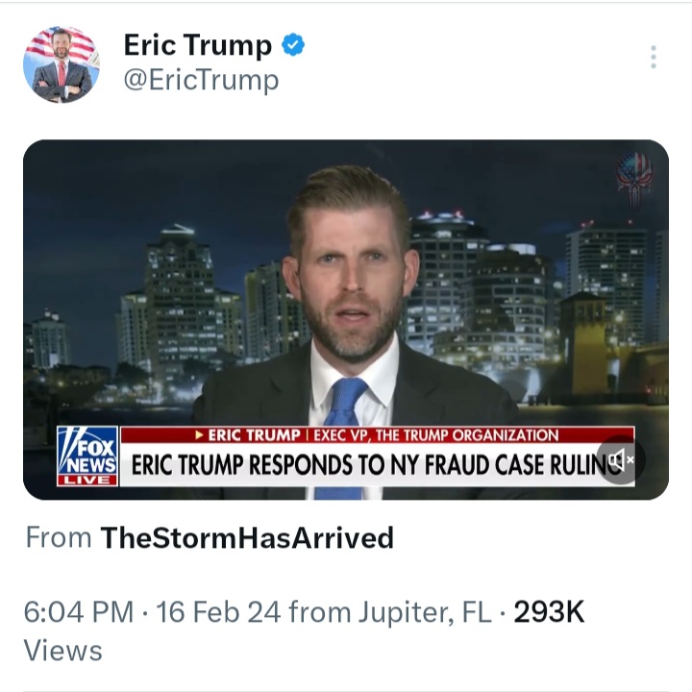Screen dimensions: 692x692
Task: Unmute the video with the speaker icon
Action: click(621, 460)
